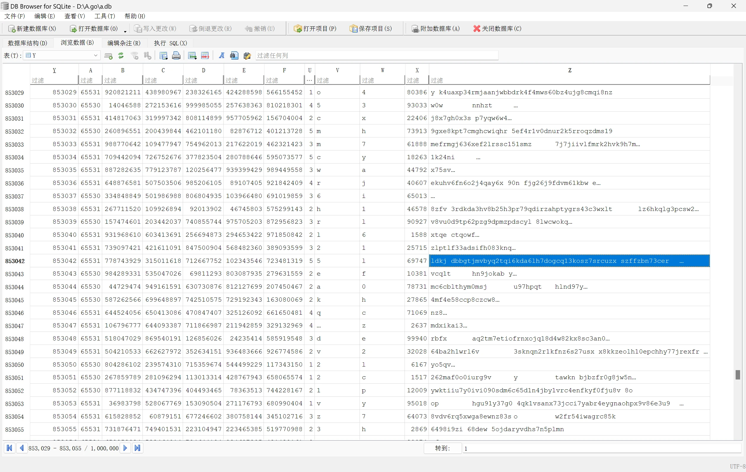746x472 pixels.
Task: Sort by column header V
Action: (337, 70)
